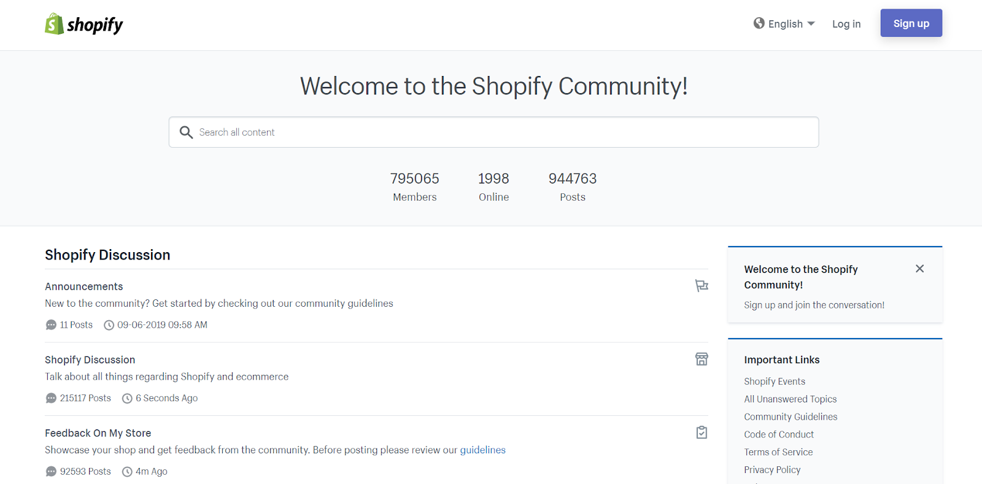
Task: Click the Shopify logo
Action: 84,25
